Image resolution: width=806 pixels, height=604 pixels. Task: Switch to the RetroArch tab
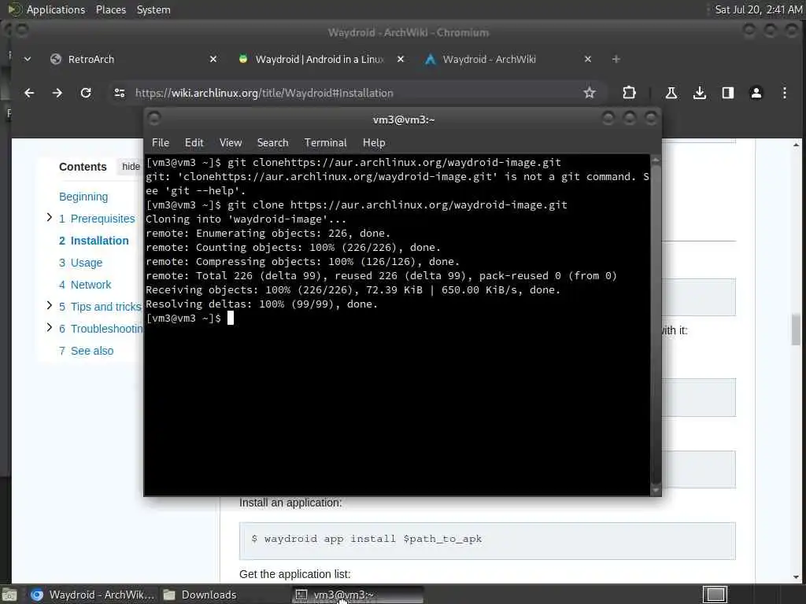(x=134, y=60)
